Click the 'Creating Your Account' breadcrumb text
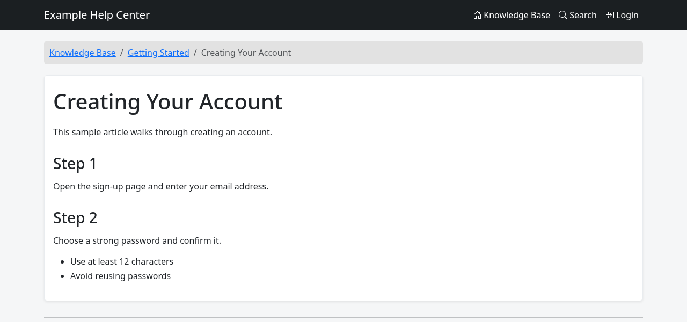 [x=246, y=53]
